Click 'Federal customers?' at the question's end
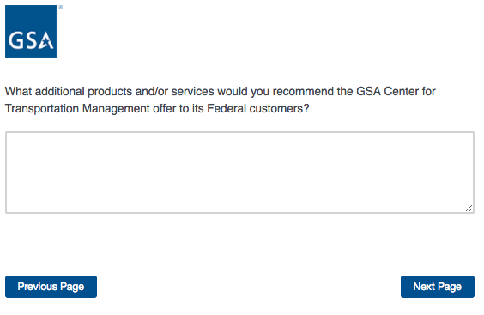This screenshot has height=315, width=484. (x=258, y=109)
